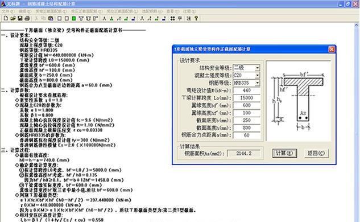Image resolution: width=360 pixels, height=222 pixels.
Task: Click the 字 toolbar icon
Action: (180, 18)
